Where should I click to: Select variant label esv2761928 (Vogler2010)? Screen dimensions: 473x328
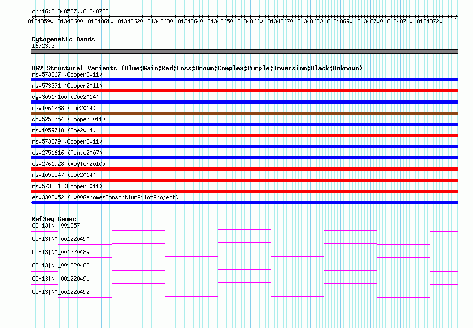point(69,164)
